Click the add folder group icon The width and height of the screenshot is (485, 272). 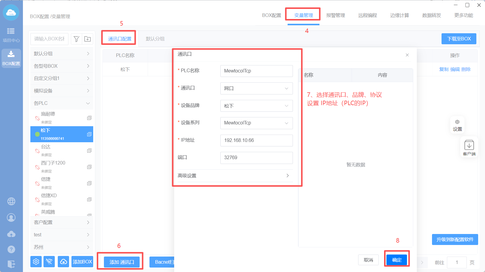tap(88, 39)
